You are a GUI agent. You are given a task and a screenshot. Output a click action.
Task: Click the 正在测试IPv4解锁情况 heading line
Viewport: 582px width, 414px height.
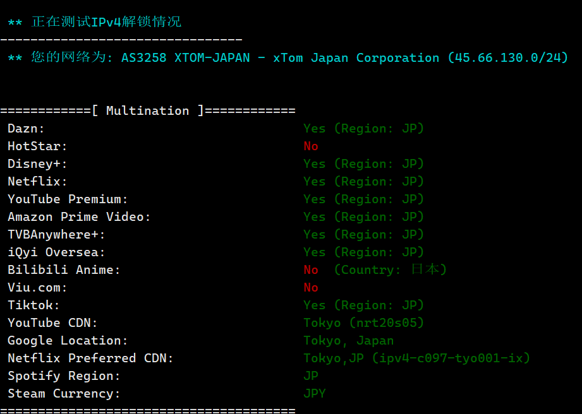(x=95, y=22)
